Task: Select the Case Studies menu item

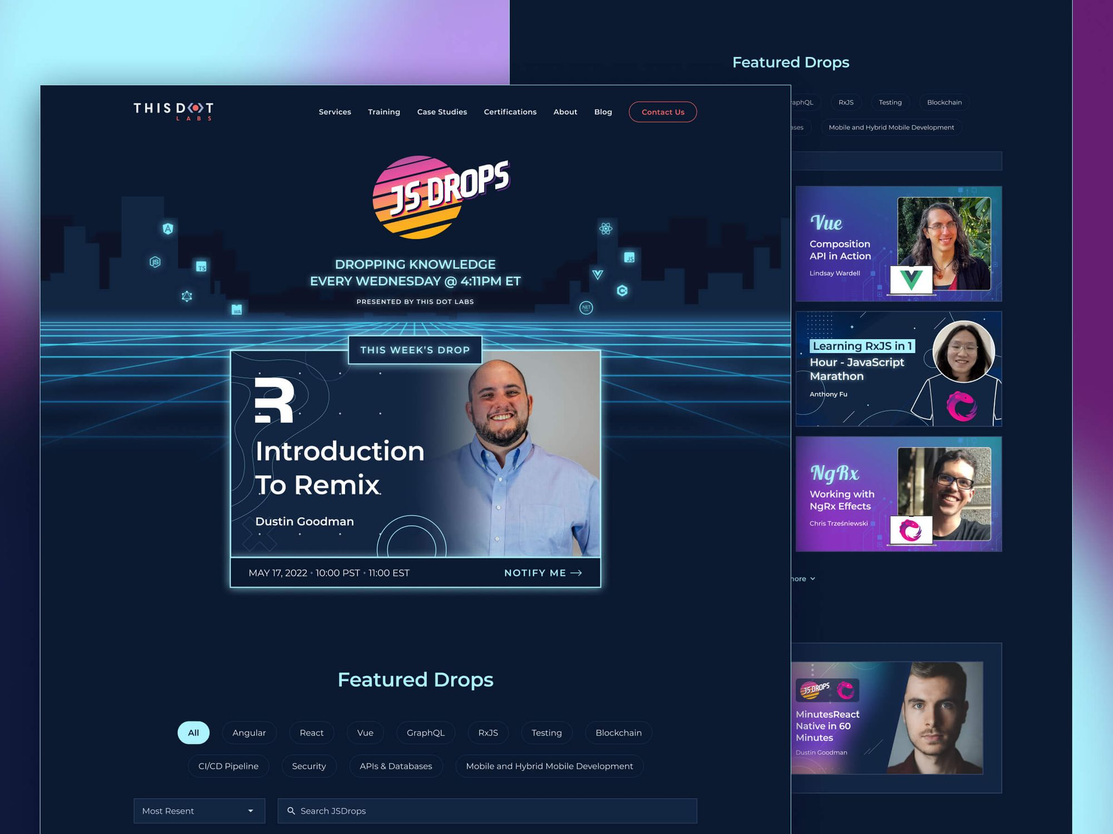Action: (442, 111)
